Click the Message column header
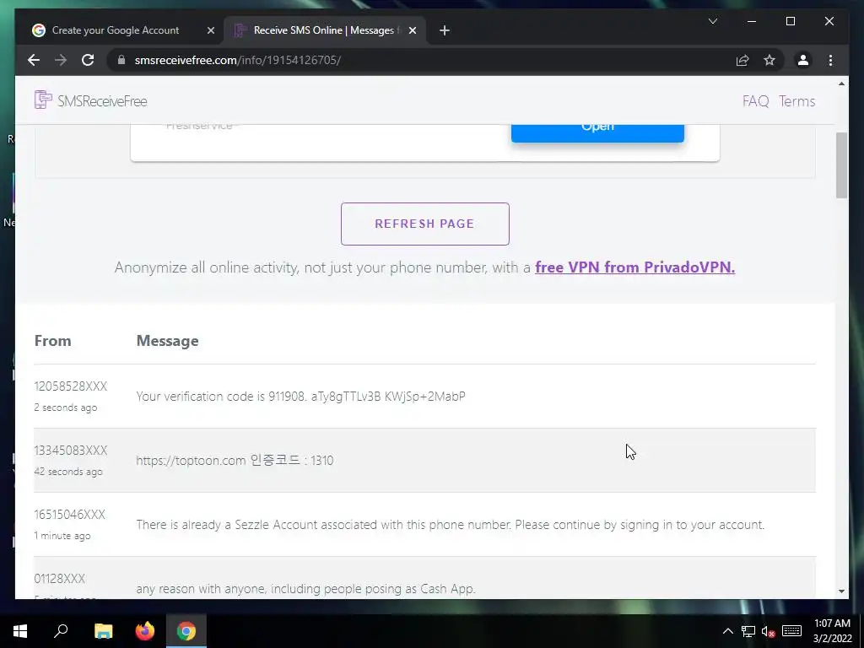Screen dimensions: 864x648 point(168,341)
